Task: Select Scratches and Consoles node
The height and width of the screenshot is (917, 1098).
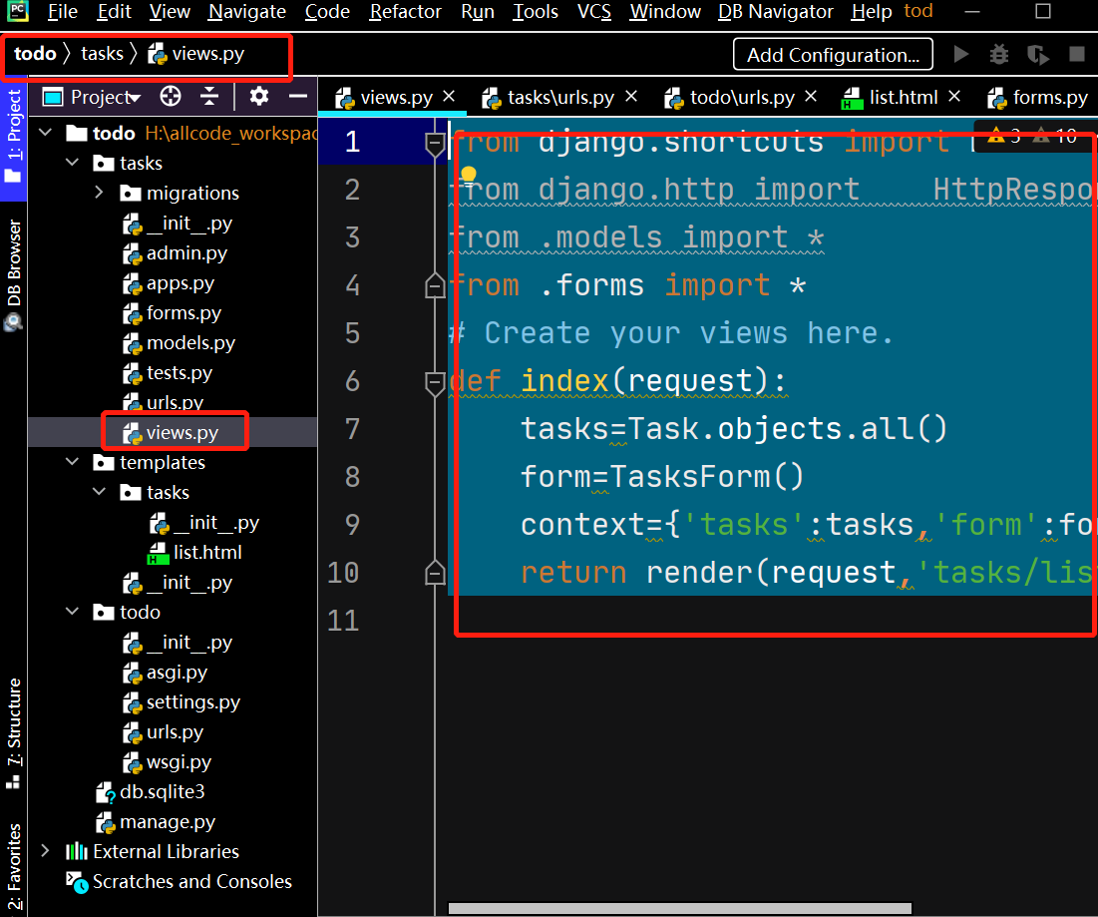Action: [x=179, y=881]
